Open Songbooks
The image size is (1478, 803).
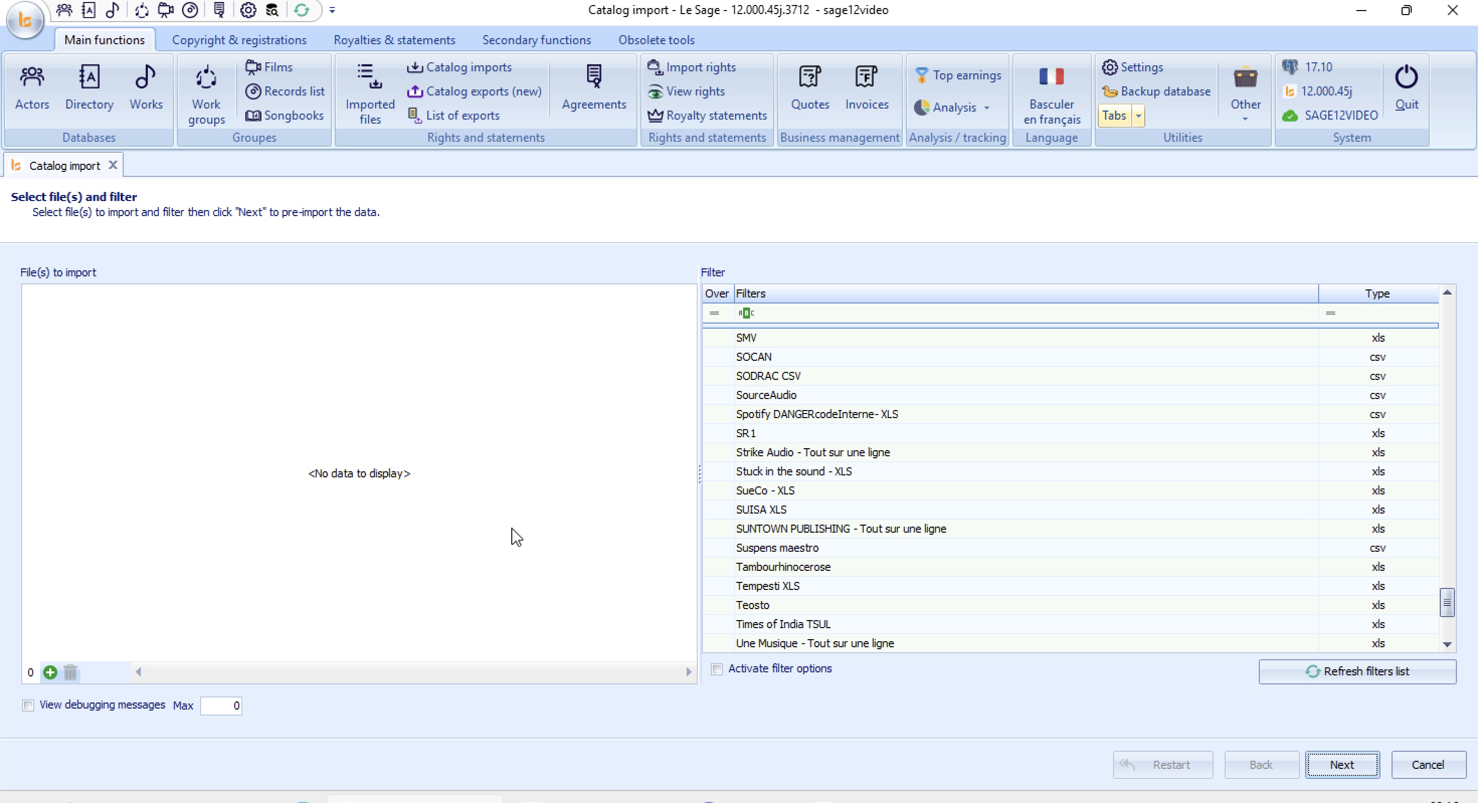(285, 115)
